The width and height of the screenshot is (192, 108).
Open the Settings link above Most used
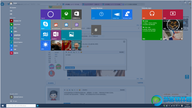coord(11,14)
